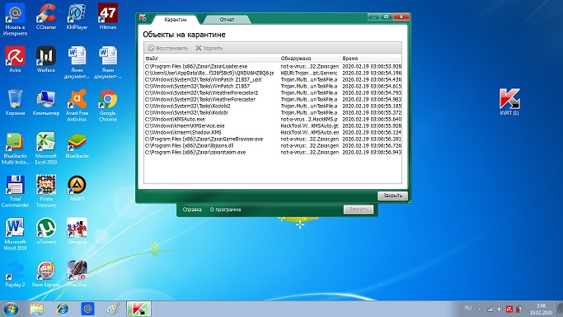The width and height of the screenshot is (563, 317).
Task: Open the AIMP3 desktop shortcut
Action: tap(77, 188)
